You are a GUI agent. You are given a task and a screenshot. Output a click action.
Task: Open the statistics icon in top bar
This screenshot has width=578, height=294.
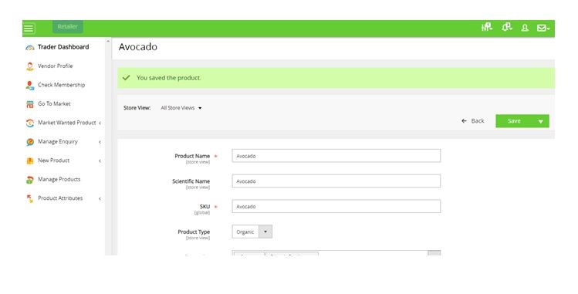(487, 27)
